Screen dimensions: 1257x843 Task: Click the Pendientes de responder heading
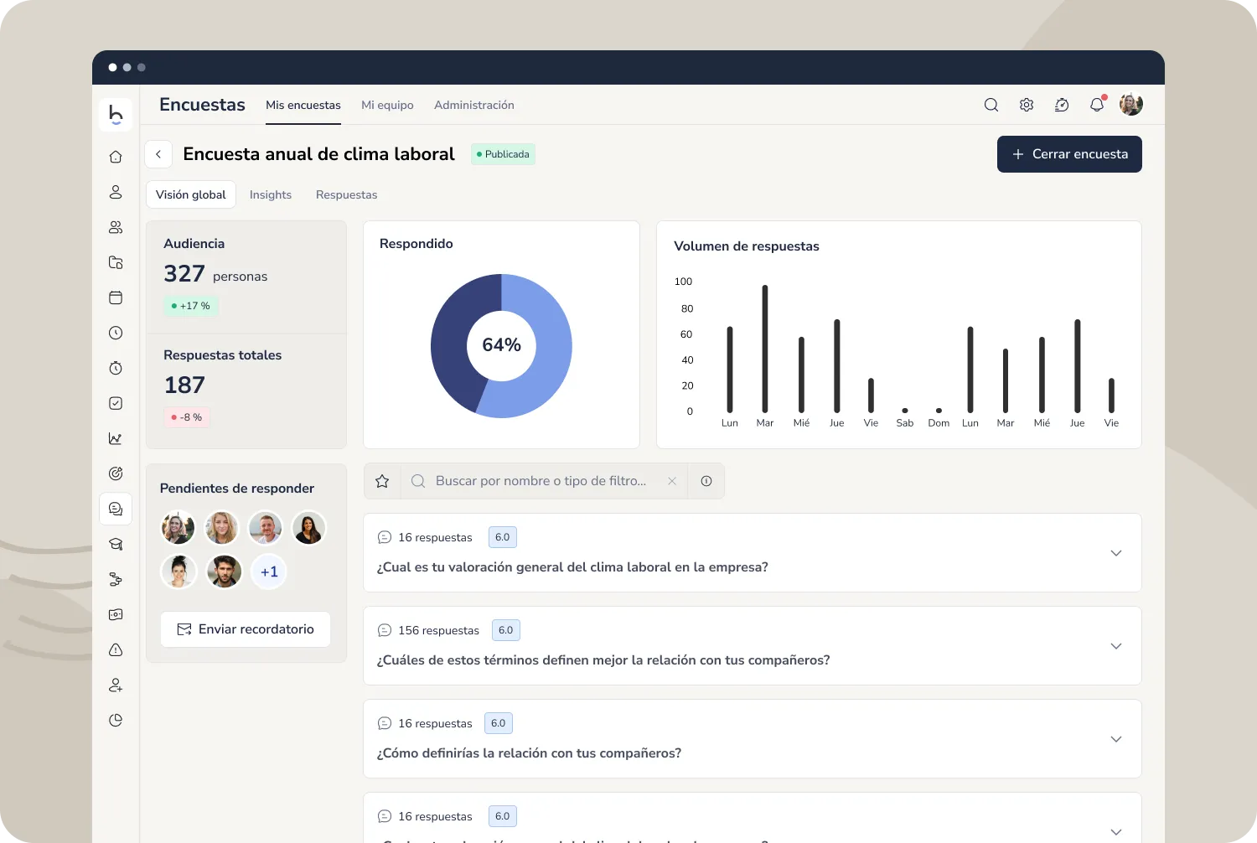237,489
